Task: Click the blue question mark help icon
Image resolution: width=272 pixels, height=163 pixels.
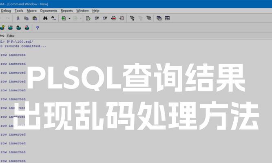Action: click(37, 28)
